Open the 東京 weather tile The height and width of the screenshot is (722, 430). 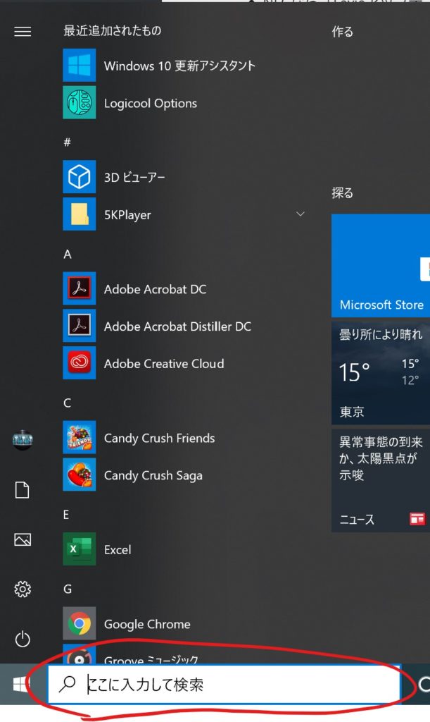click(381, 373)
